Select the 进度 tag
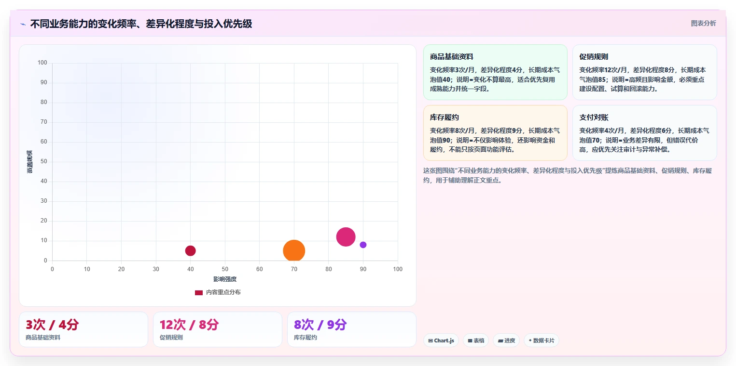This screenshot has height=366, width=736. (x=506, y=340)
